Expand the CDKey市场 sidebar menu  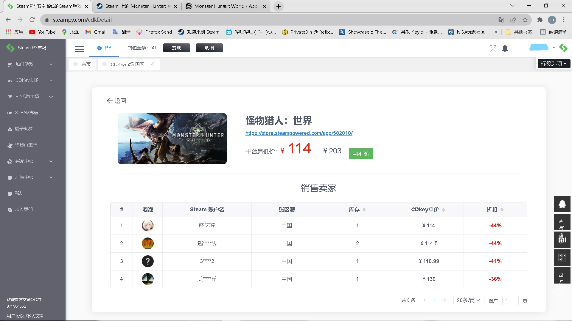(x=30, y=81)
